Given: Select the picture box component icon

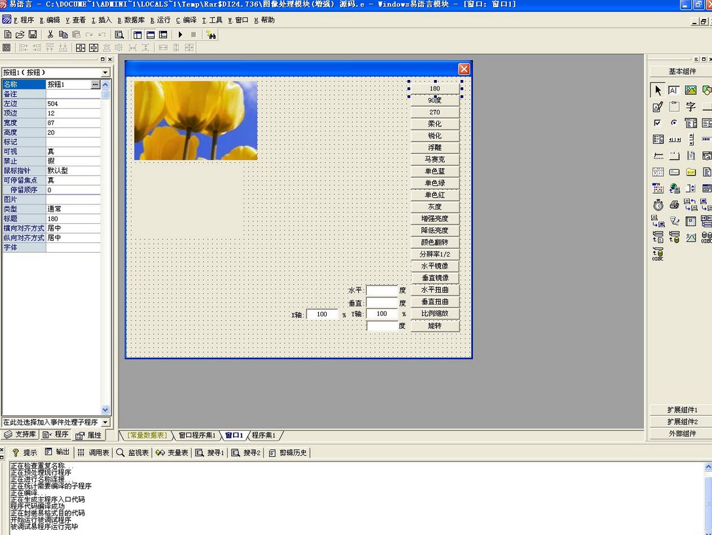Looking at the screenshot, I should pos(690,90).
